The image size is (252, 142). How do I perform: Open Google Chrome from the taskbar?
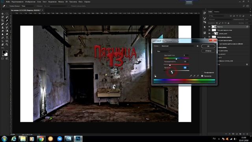click(41, 138)
